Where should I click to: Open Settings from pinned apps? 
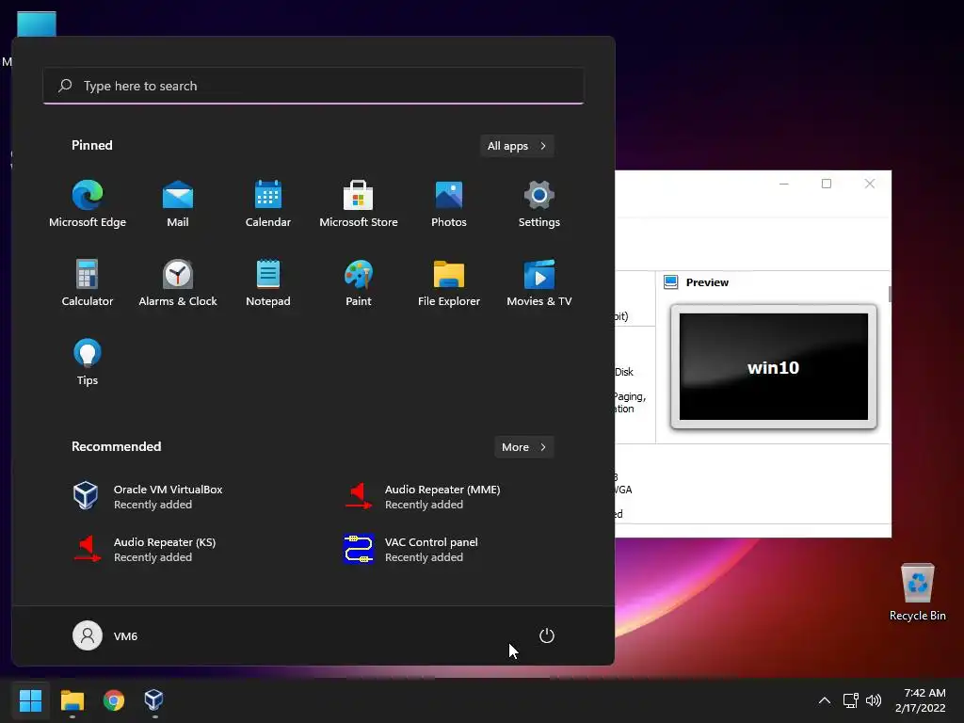coord(539,204)
